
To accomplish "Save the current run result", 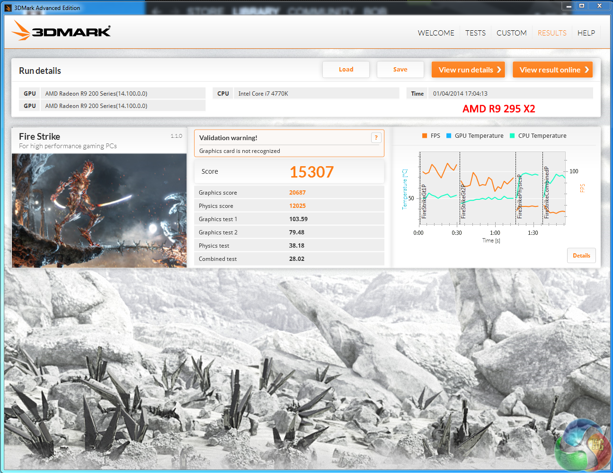I will [x=400, y=70].
